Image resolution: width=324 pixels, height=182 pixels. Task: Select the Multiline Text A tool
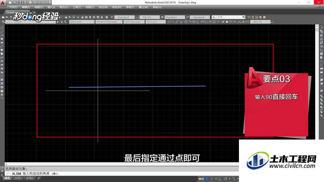(x=2, y=95)
